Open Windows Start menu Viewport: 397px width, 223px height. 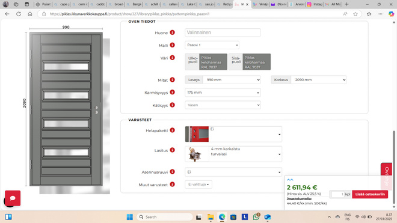(130, 217)
